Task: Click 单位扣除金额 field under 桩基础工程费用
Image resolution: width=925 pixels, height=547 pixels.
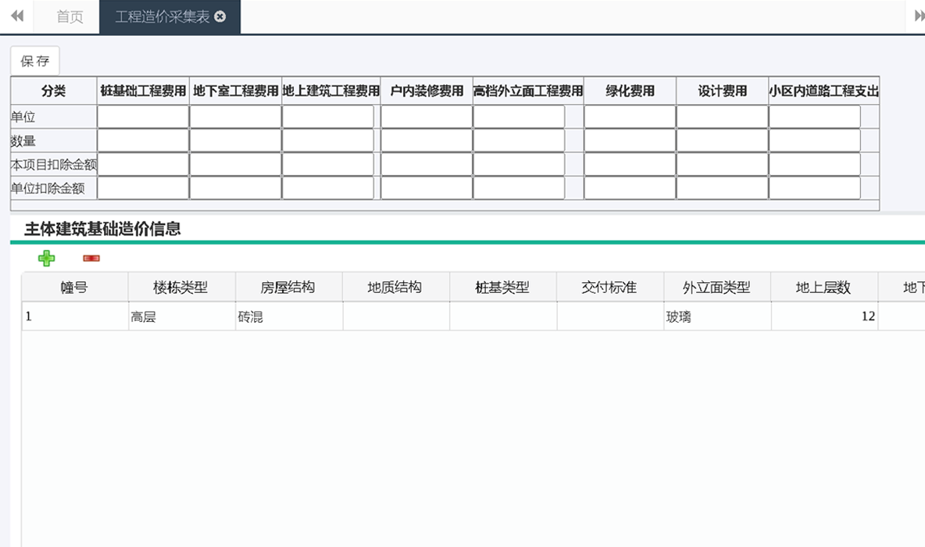Action: tap(143, 188)
